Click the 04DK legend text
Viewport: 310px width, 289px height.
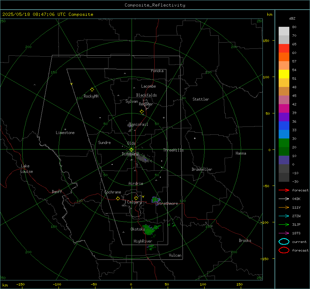click(296, 199)
